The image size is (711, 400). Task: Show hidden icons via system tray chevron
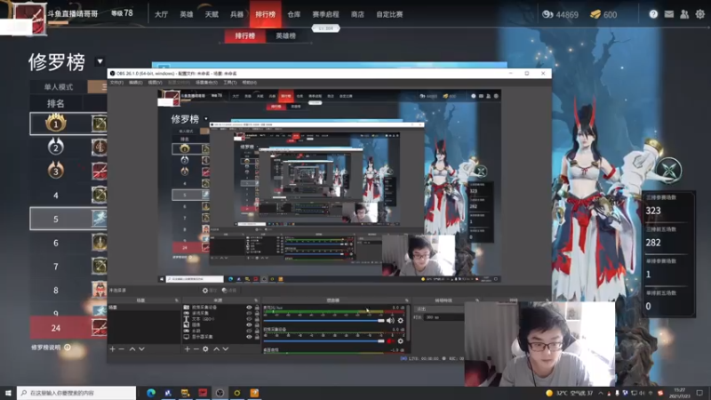[601, 393]
